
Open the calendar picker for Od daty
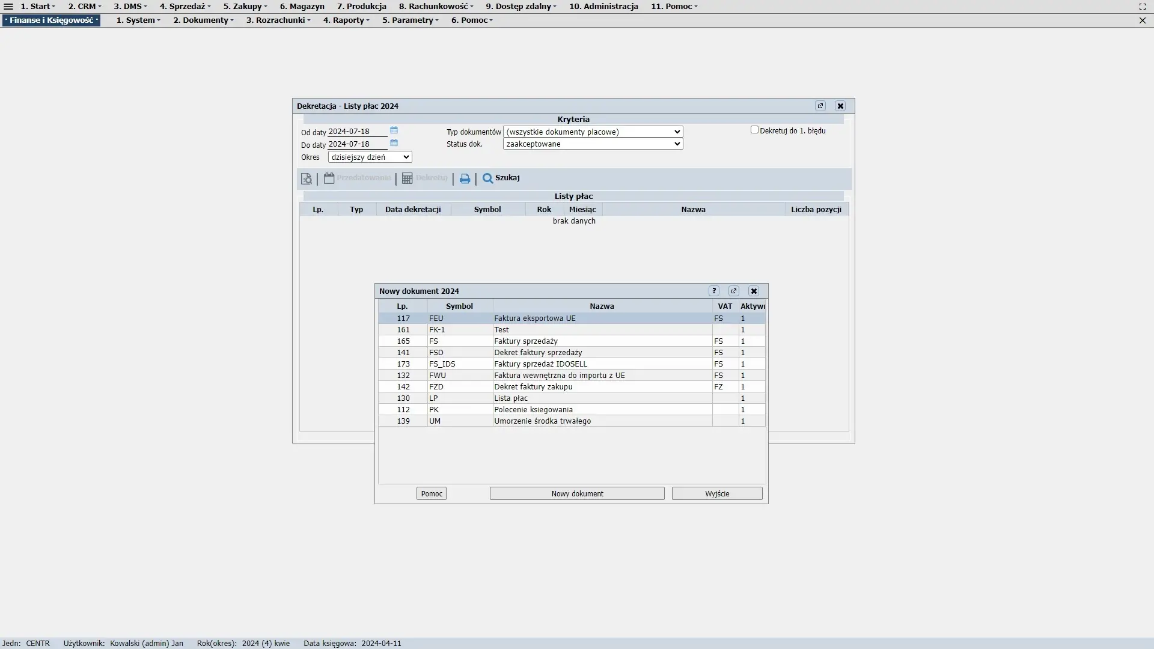(x=394, y=130)
